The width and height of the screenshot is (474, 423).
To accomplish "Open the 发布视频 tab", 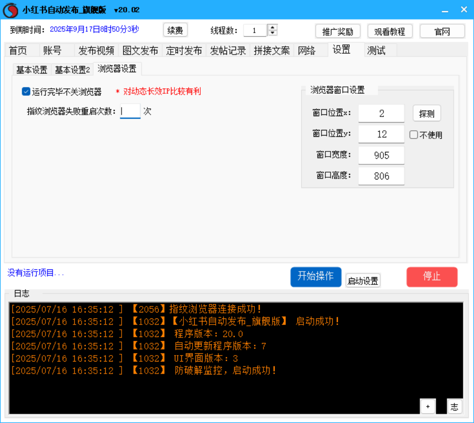I will 96,50.
